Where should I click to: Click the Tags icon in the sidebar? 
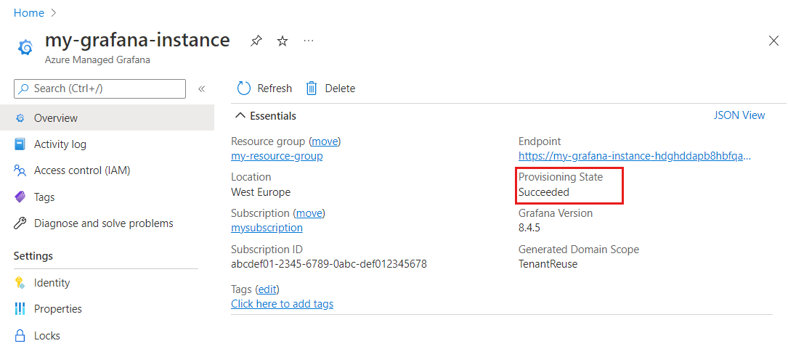click(20, 197)
